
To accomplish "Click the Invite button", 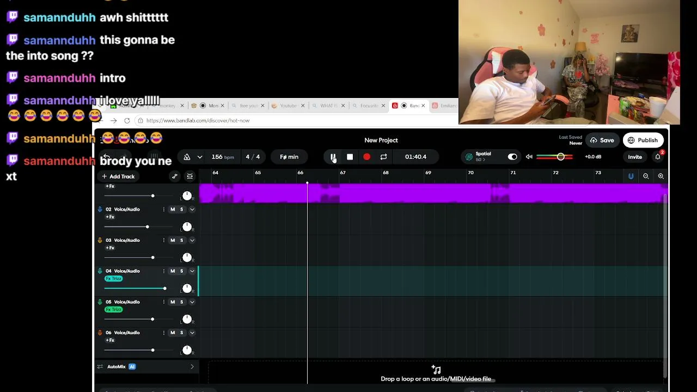I will (x=635, y=157).
